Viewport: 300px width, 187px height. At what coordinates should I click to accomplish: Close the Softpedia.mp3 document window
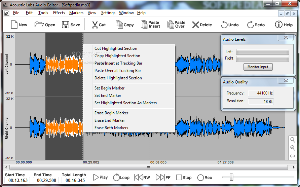coord(294,13)
